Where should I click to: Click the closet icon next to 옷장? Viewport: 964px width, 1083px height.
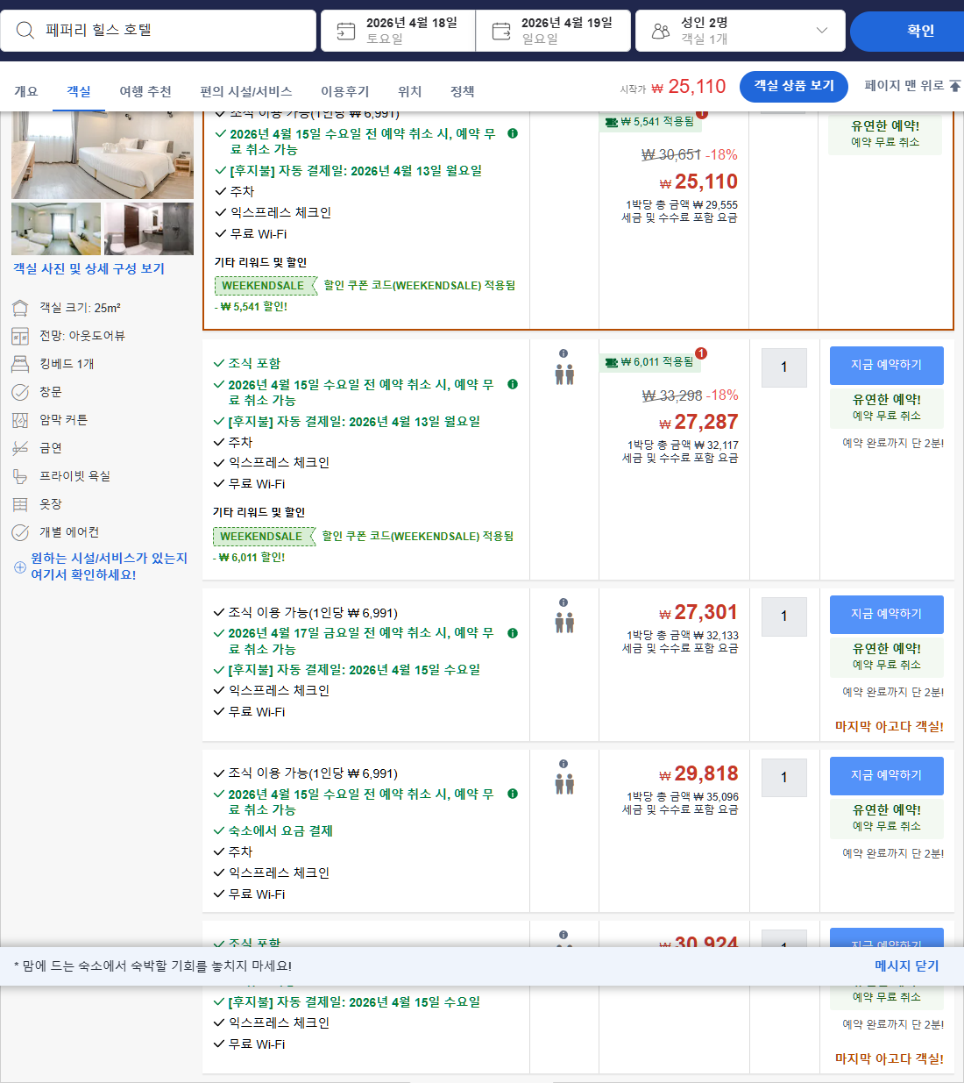(20, 504)
